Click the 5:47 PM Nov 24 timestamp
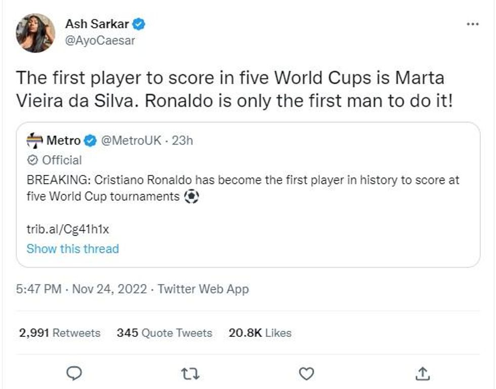 point(81,289)
